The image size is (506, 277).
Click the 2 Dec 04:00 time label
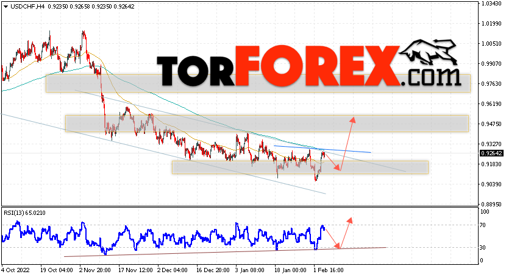pyautogui.click(x=173, y=270)
